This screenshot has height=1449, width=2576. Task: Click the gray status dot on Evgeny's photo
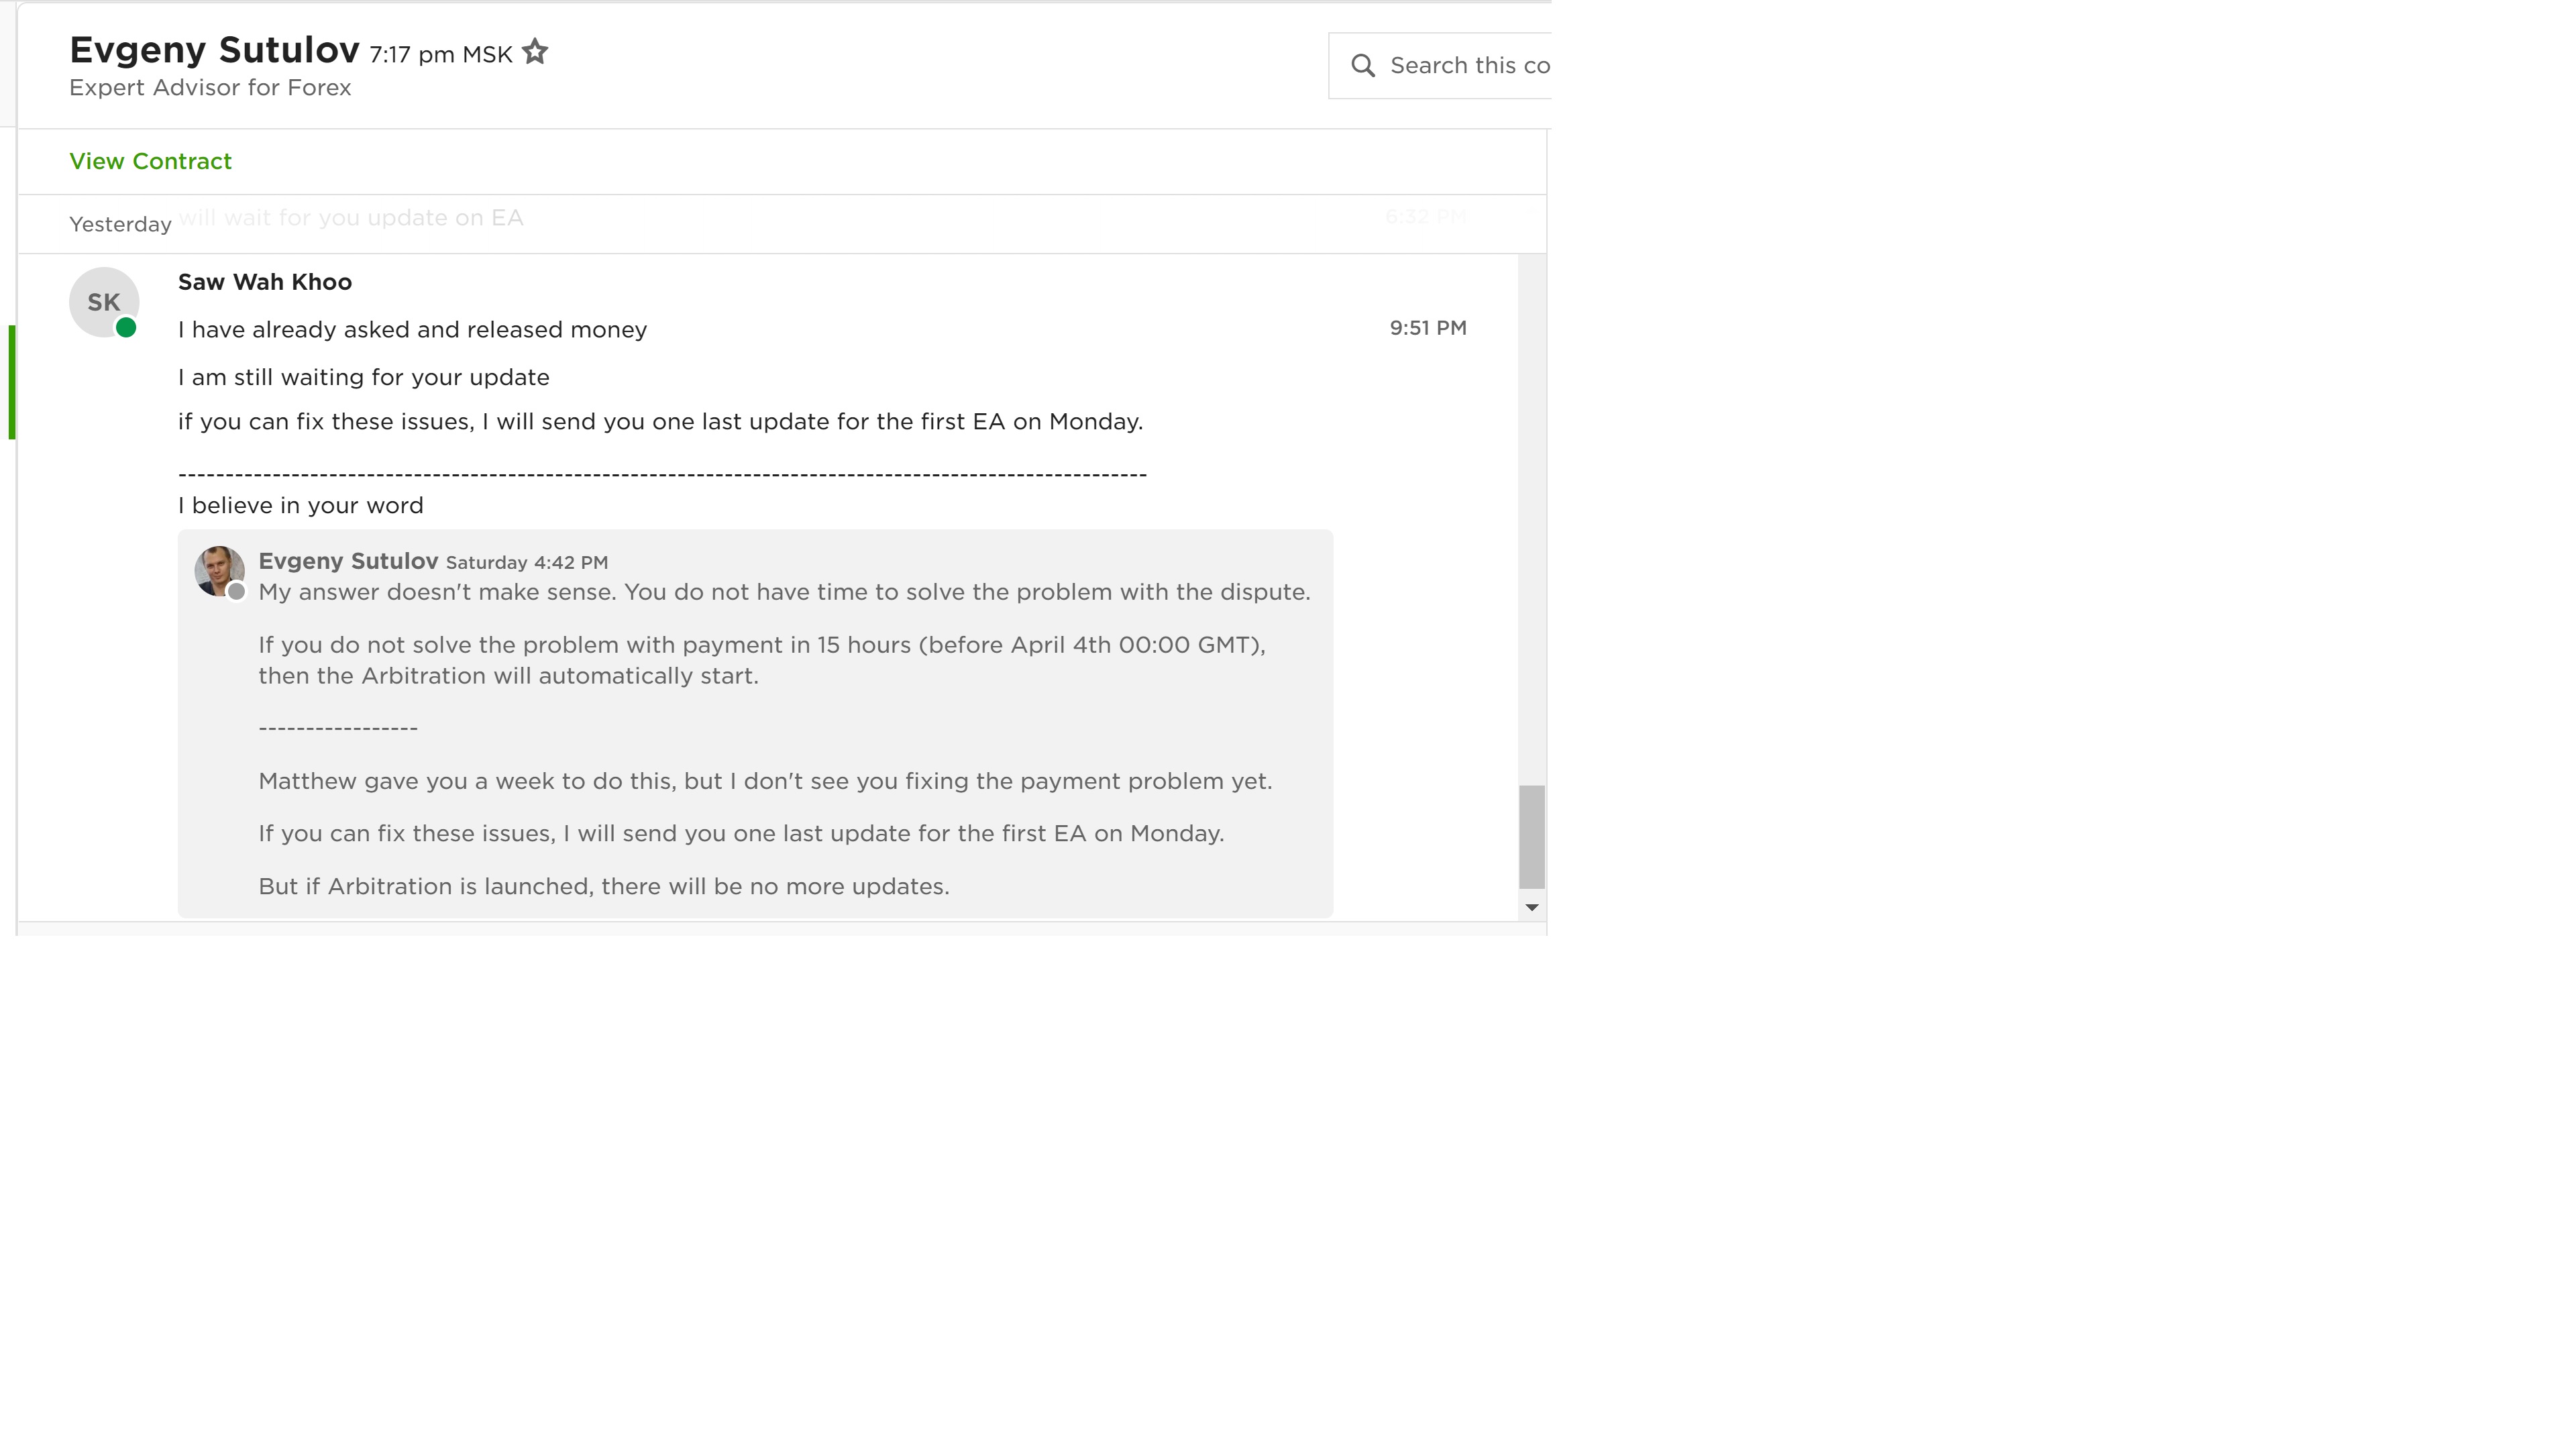(237, 591)
